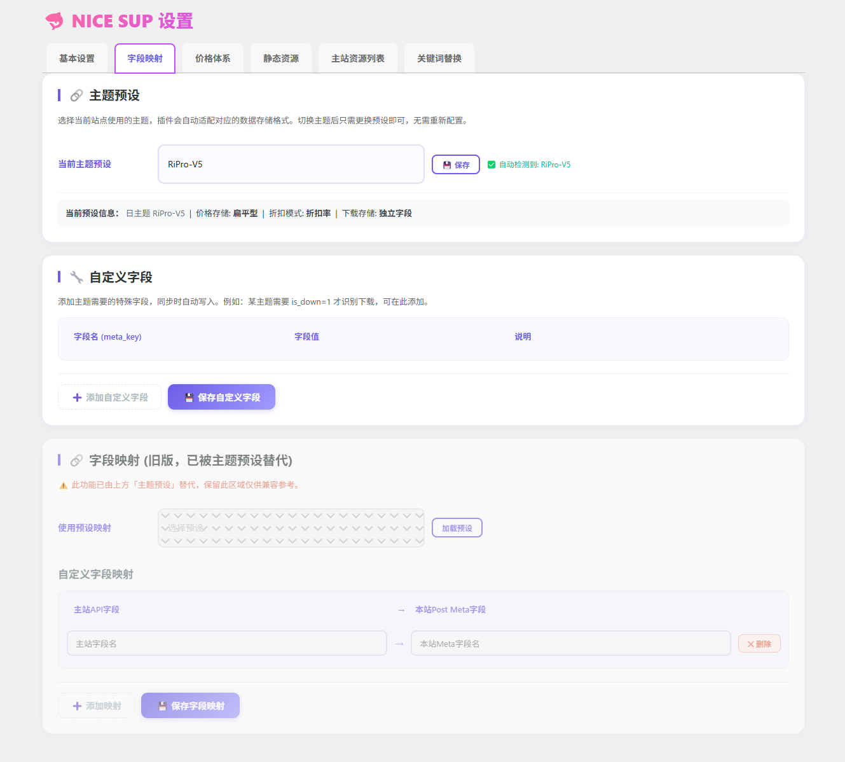This screenshot has width=845, height=762.
Task: Click the 字段值 column header
Action: pos(306,336)
